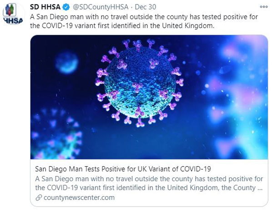Click the chain link icon beside countynewscenter.com
The width and height of the screenshot is (273, 212).
pos(39,197)
